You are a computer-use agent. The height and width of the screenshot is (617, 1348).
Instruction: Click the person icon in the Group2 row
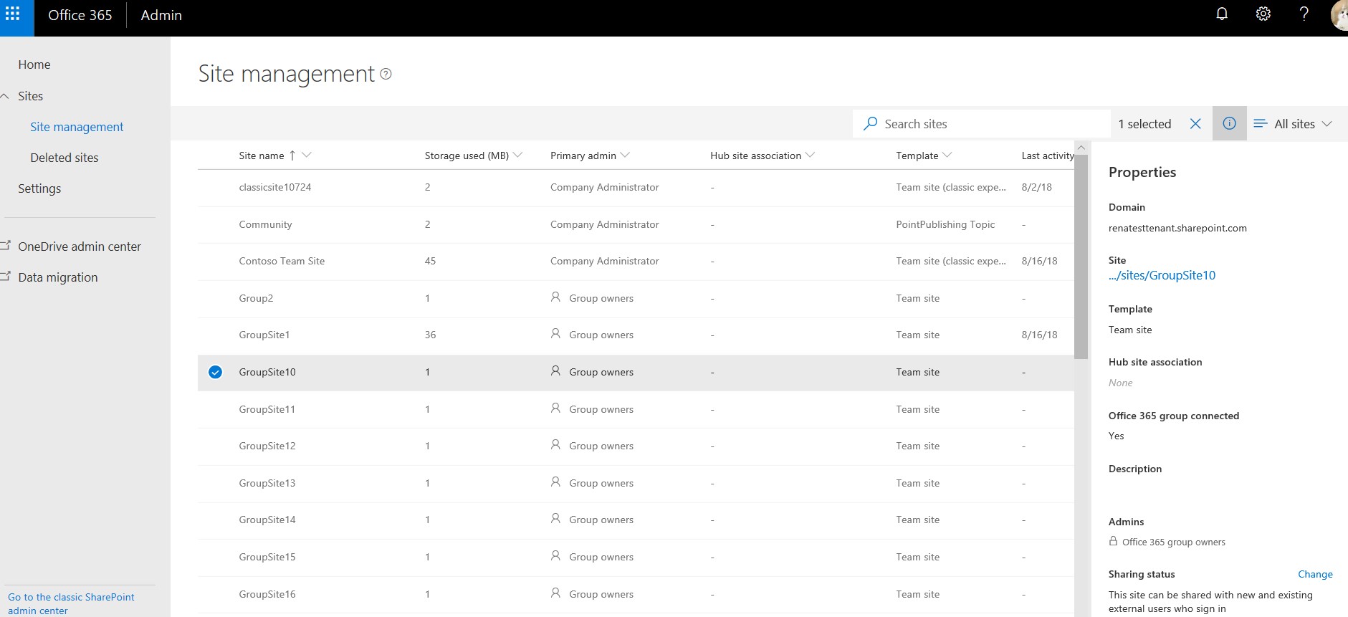click(x=555, y=297)
